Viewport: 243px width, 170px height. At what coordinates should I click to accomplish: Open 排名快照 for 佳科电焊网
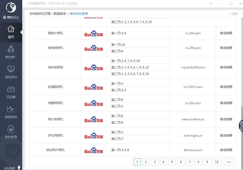(226, 67)
